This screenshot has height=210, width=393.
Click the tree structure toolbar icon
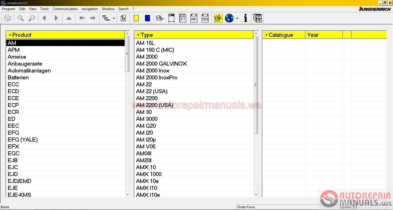tap(106, 18)
